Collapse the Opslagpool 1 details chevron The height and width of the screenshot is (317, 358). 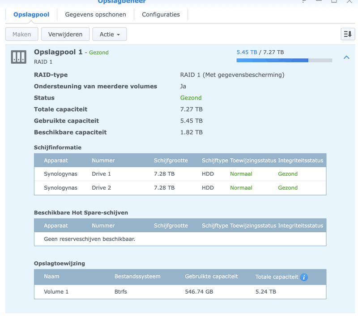point(346,57)
